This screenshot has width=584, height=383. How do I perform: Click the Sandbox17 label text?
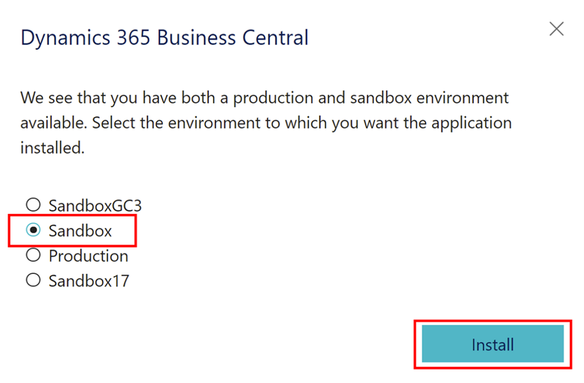pyautogui.click(x=88, y=280)
